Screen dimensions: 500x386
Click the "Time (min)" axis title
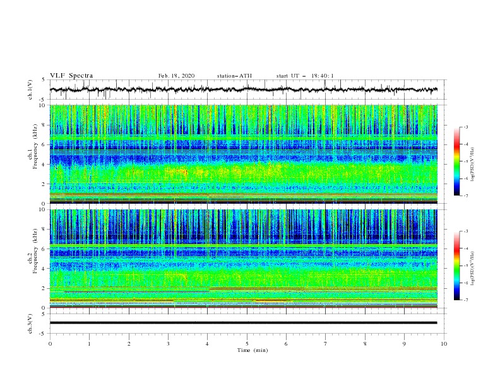pyautogui.click(x=253, y=350)
